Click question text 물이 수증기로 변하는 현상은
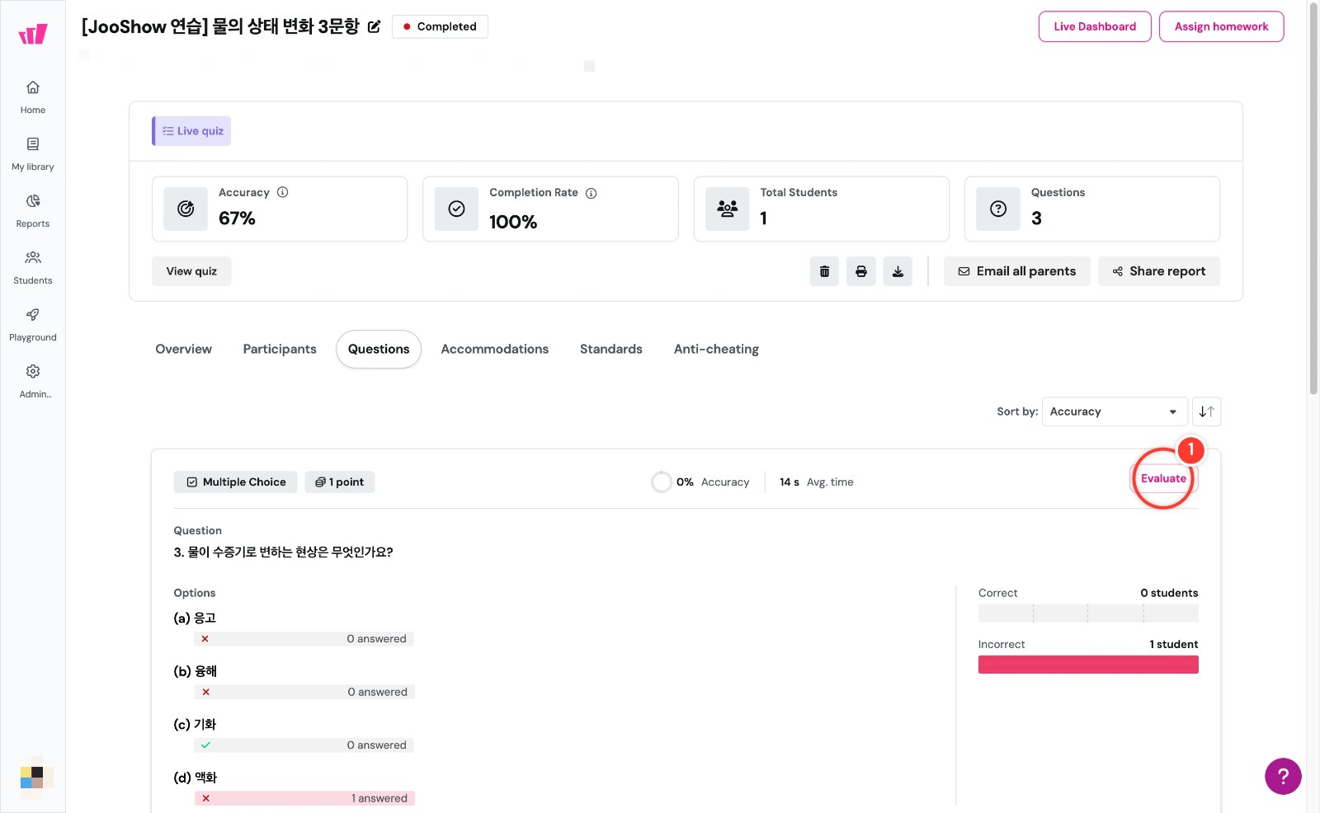1320x813 pixels. click(x=283, y=552)
